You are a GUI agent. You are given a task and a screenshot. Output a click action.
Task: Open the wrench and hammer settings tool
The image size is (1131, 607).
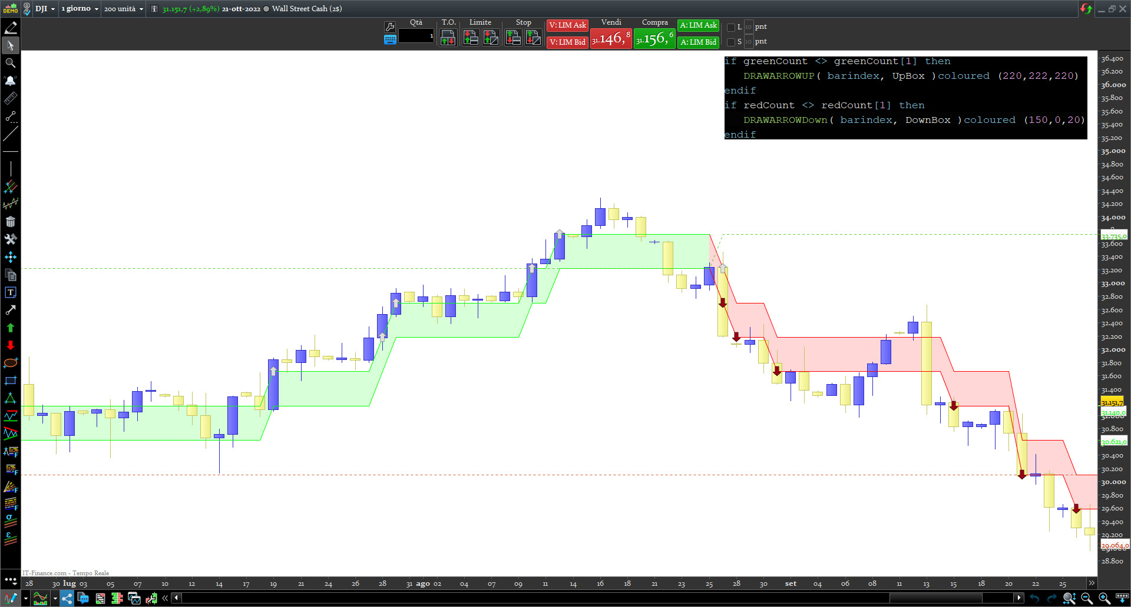[11, 239]
